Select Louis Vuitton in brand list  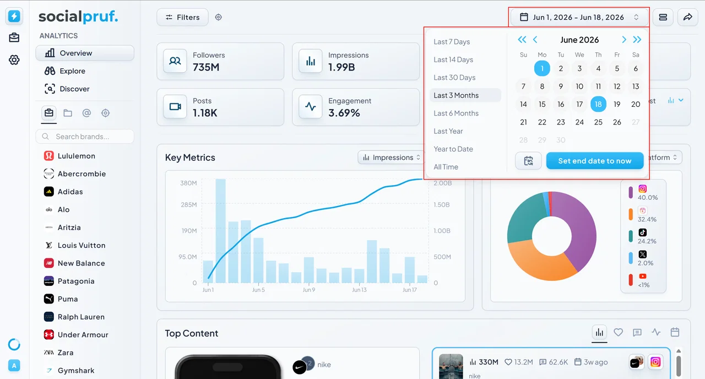coord(85,245)
